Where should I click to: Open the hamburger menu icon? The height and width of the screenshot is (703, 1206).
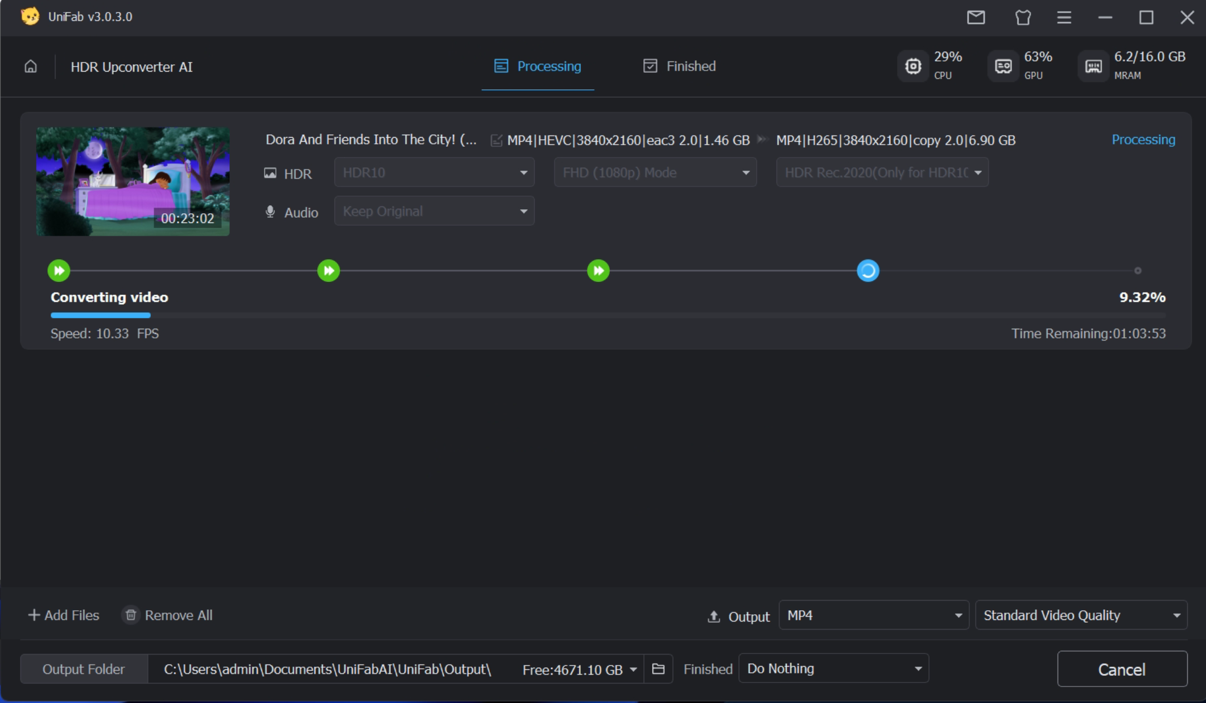pyautogui.click(x=1064, y=17)
